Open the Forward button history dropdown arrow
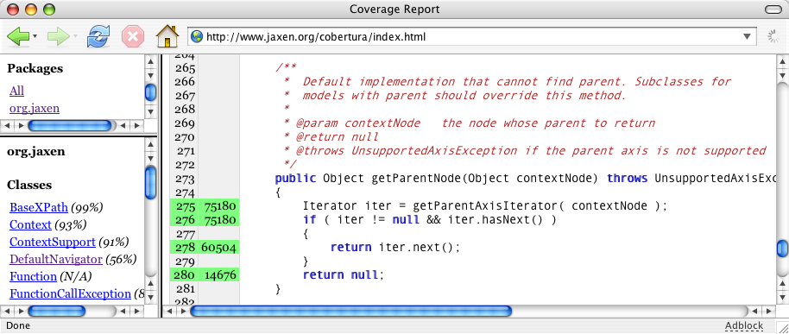 [75, 37]
